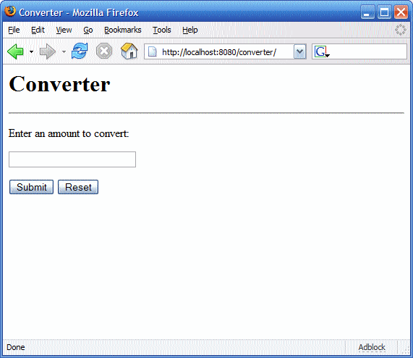Click the 'Enter an amount to convert:' label

69,133
